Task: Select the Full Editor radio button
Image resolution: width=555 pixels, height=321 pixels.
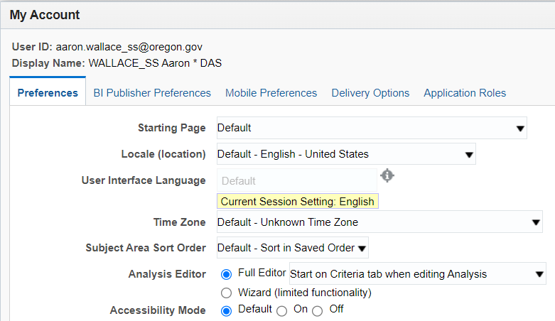Action: (x=226, y=274)
